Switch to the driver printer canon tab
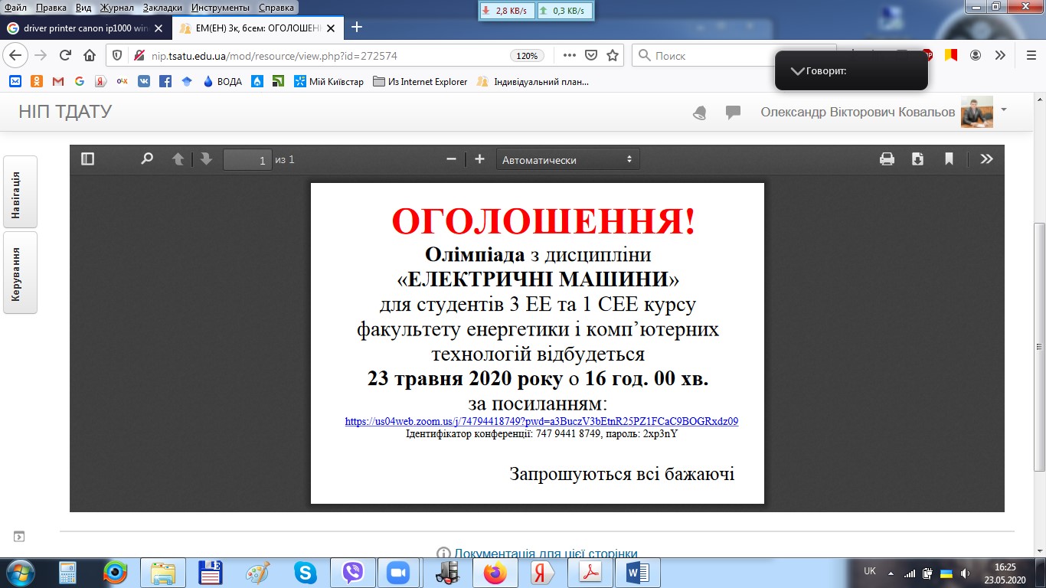The width and height of the screenshot is (1046, 588). [x=86, y=28]
